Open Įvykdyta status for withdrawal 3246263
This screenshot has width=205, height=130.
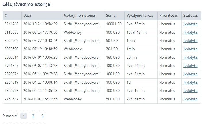[x=190, y=24]
